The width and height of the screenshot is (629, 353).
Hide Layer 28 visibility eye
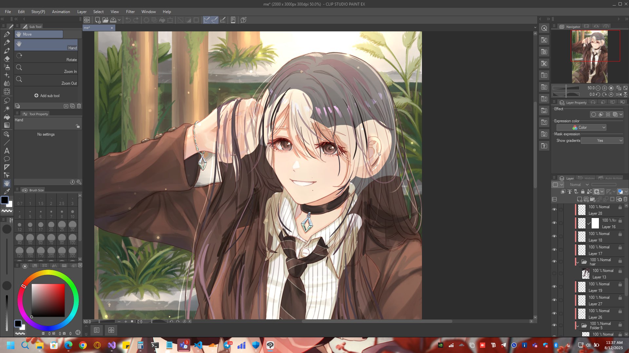coord(554,210)
